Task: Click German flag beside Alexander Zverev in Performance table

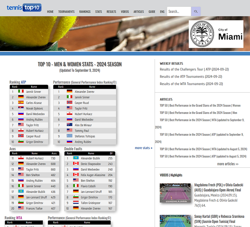Action: 69,91
